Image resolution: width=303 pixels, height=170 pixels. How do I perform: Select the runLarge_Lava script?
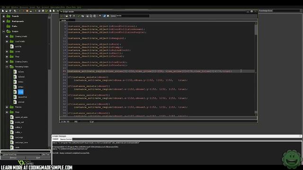coord(21,143)
